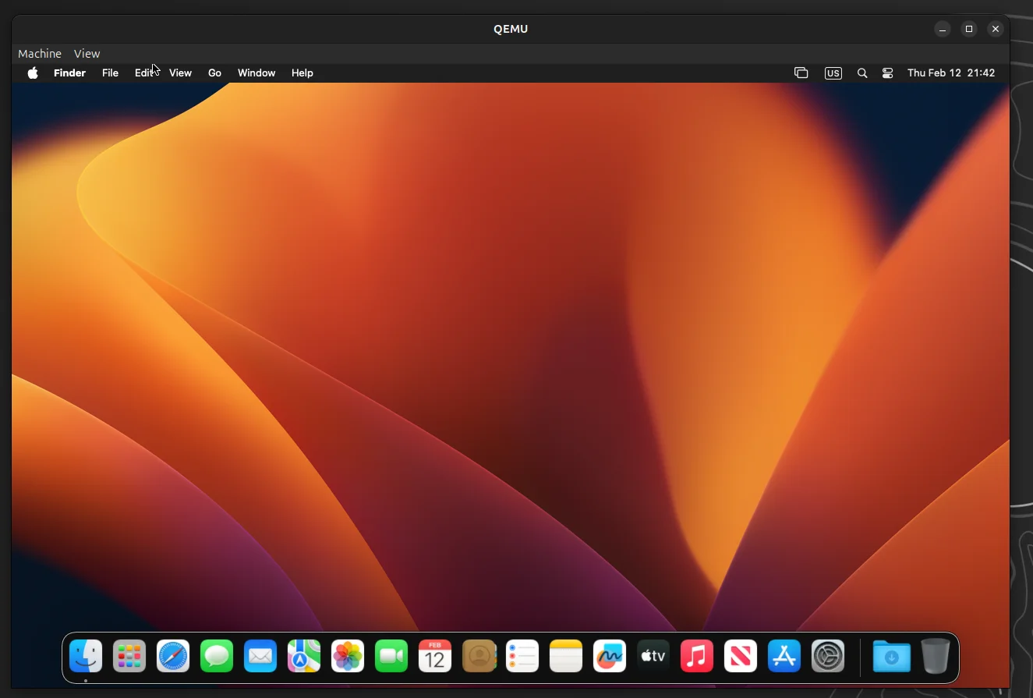This screenshot has width=1033, height=698.
Task: Open the Downloads folder in the Dock
Action: pyautogui.click(x=891, y=657)
